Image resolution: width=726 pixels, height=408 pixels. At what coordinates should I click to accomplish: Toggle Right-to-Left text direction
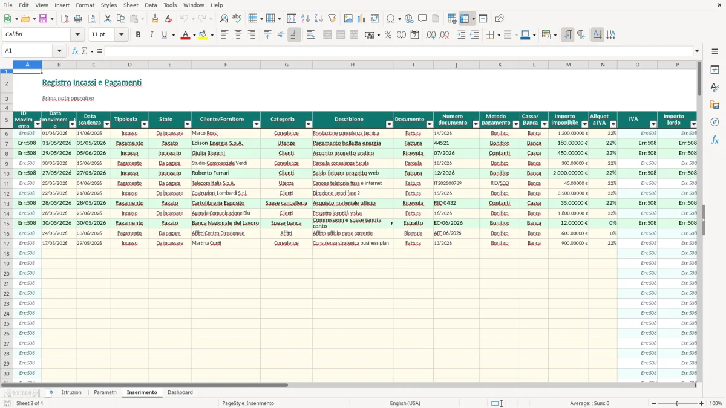[x=581, y=35]
